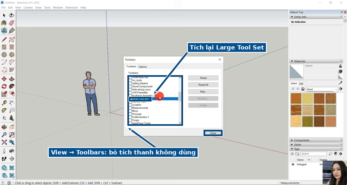Select the Freehand squiggle tool
The width and height of the screenshot is (347, 185).
12,40
